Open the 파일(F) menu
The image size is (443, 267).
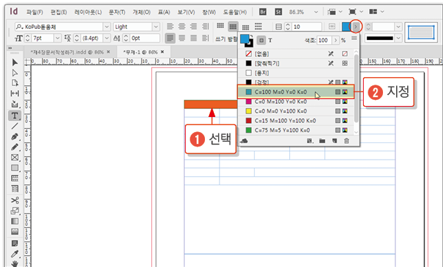coord(35,12)
